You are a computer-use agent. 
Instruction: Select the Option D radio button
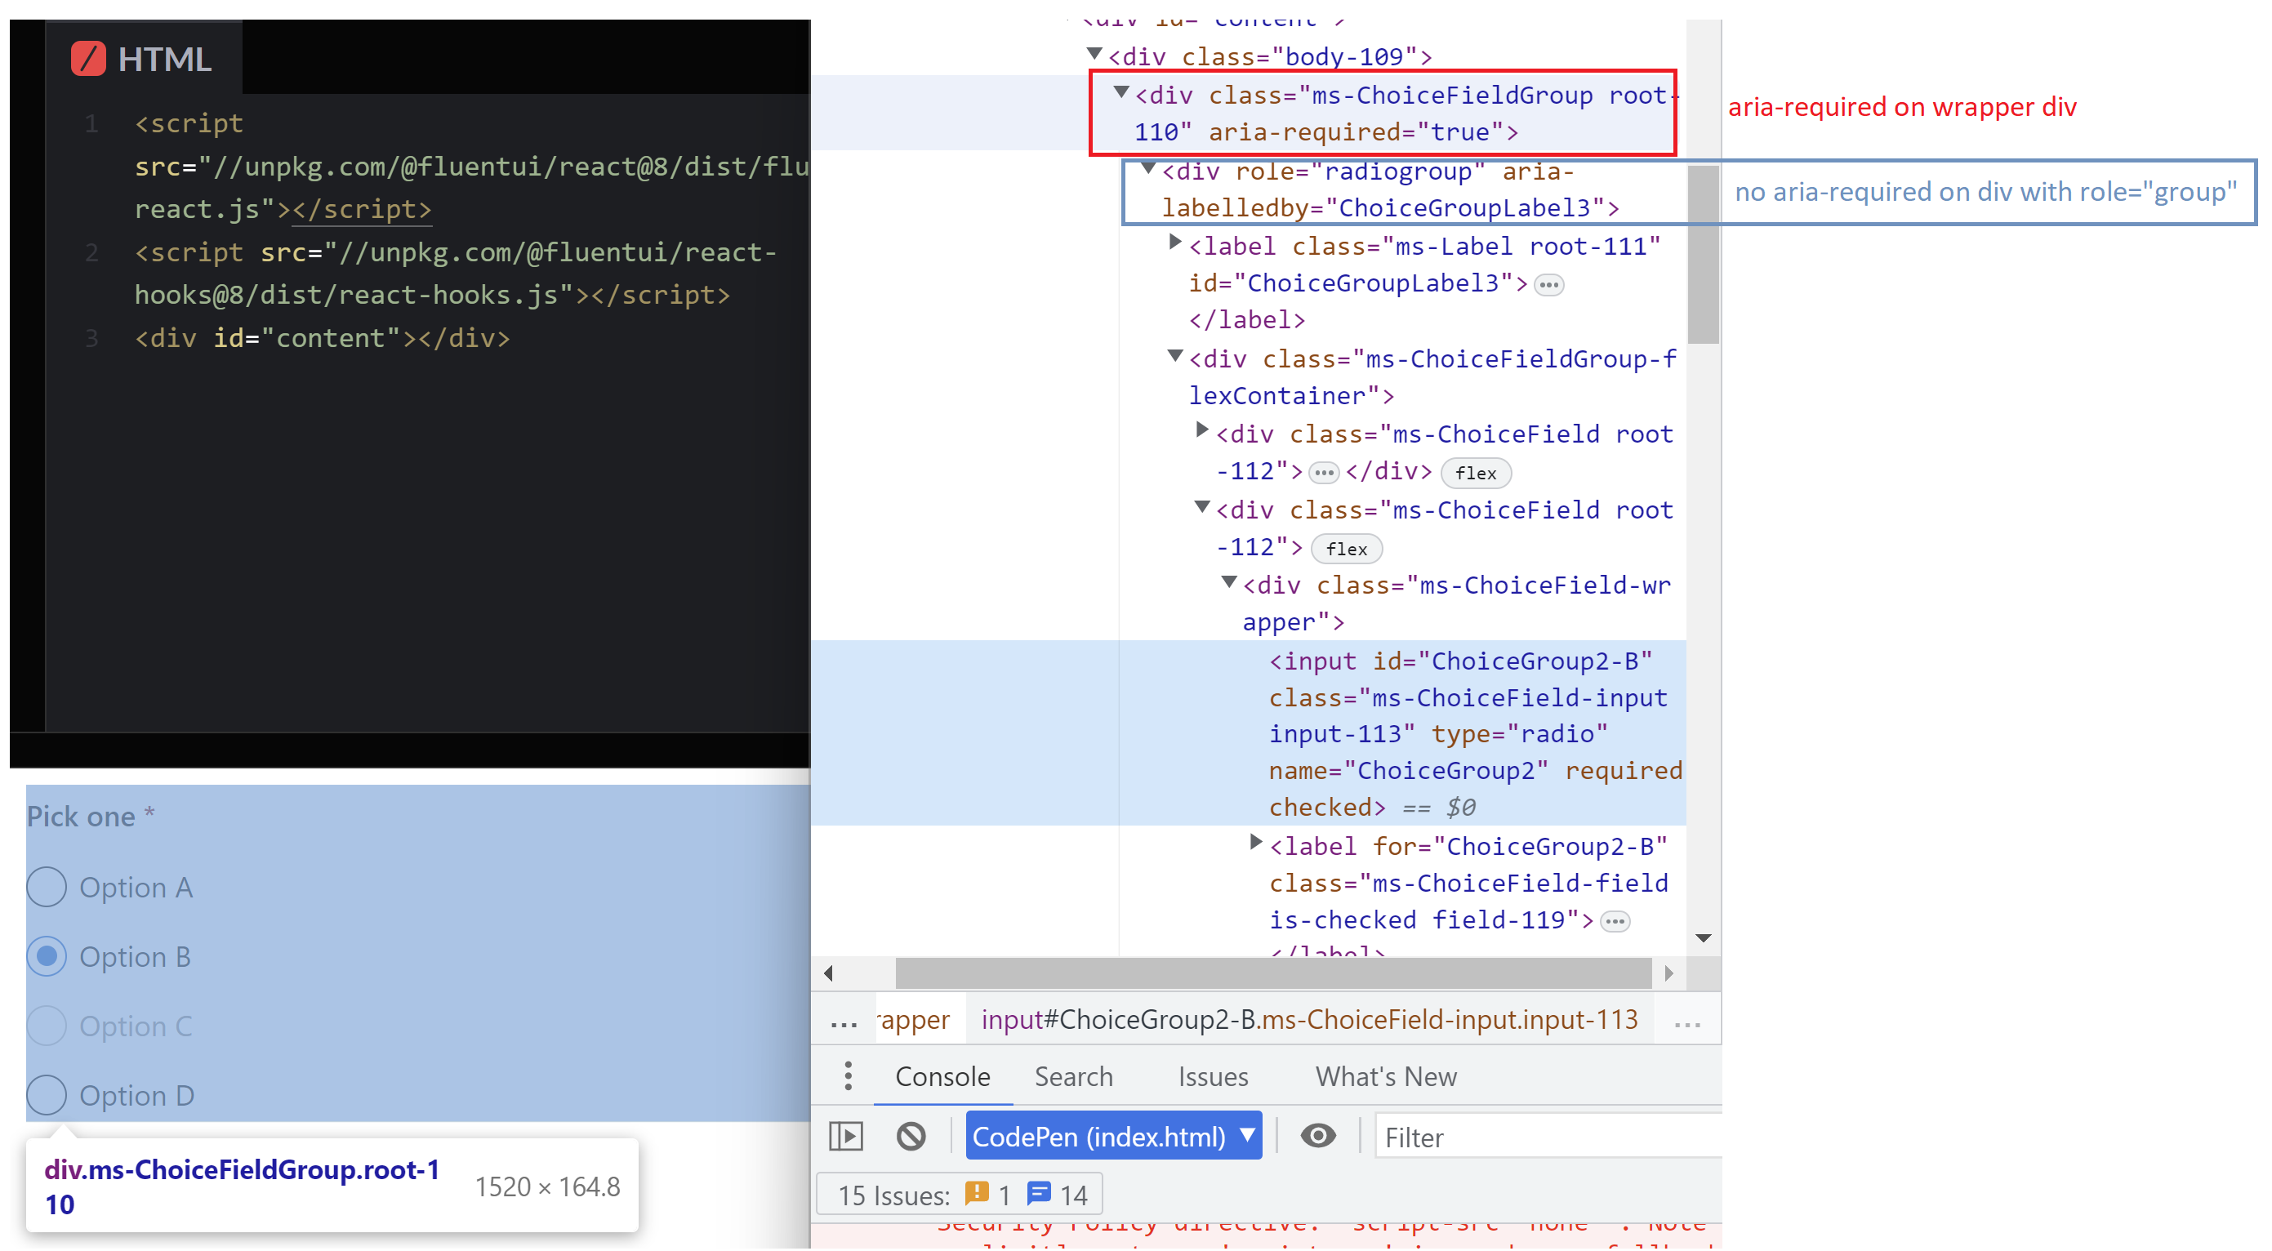(x=46, y=1095)
